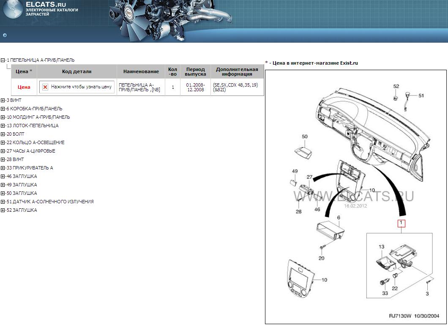Click part number 1 red box in diagram
The image size is (448, 325).
pyautogui.click(x=401, y=224)
